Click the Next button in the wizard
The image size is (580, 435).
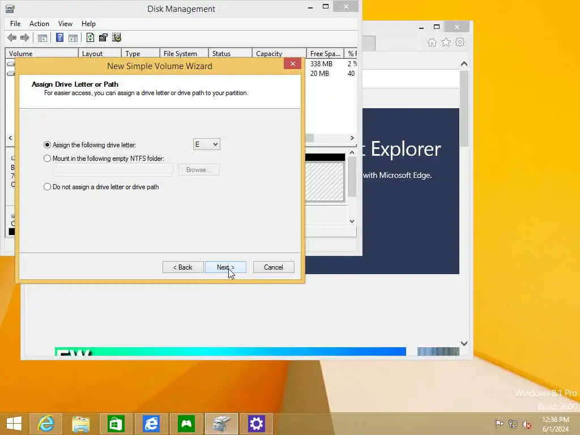[225, 267]
